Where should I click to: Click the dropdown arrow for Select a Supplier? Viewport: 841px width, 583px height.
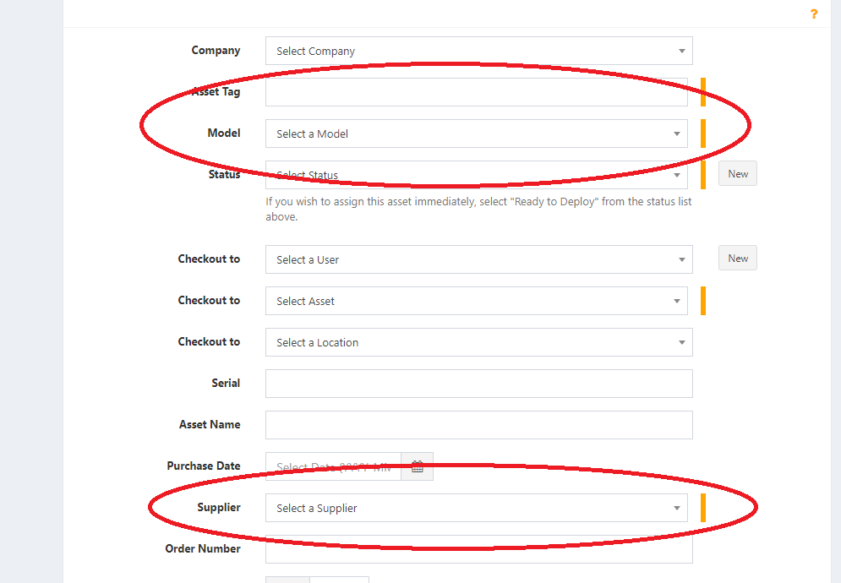676,508
